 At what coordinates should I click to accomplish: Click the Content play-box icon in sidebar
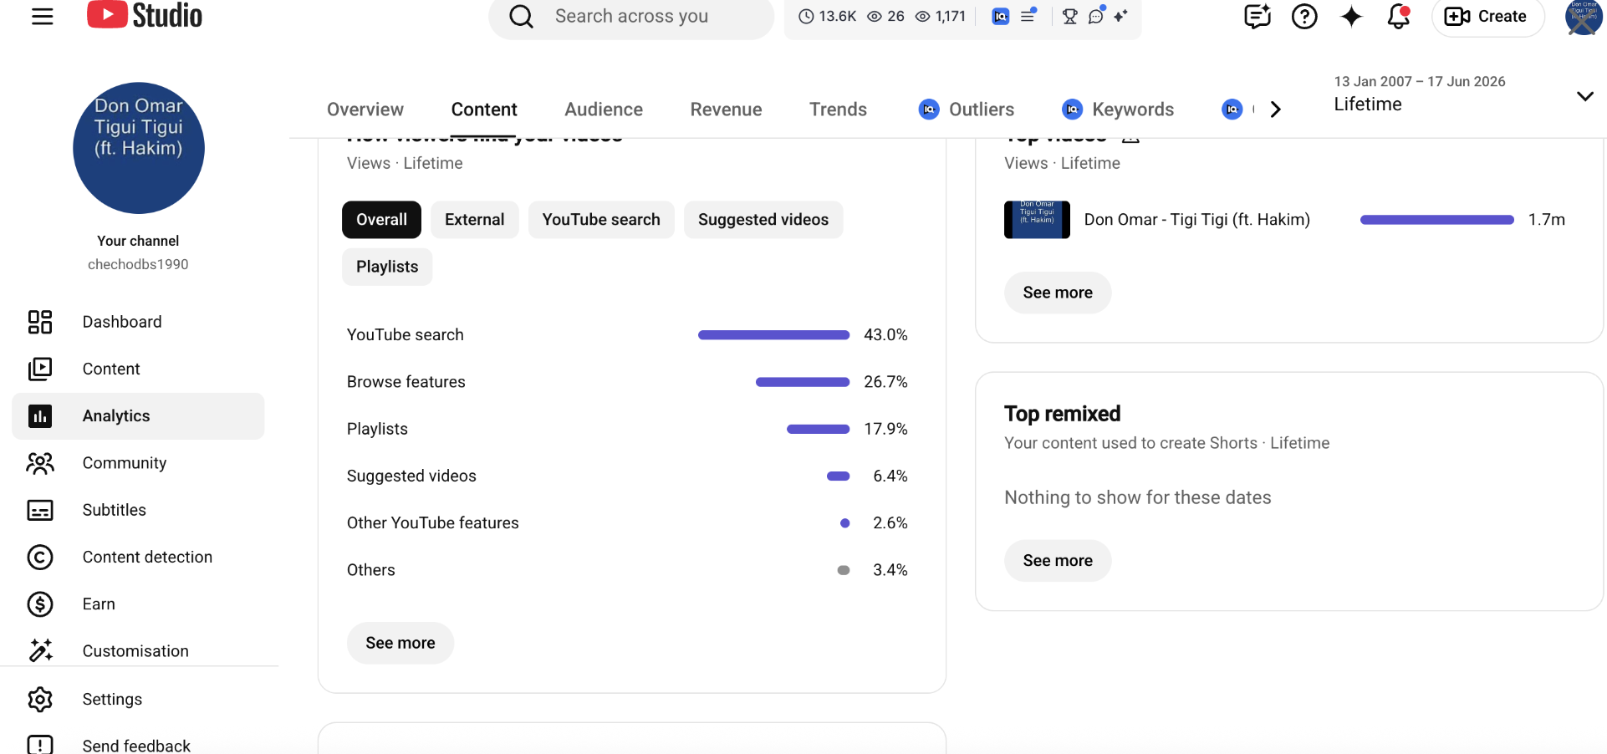40,369
